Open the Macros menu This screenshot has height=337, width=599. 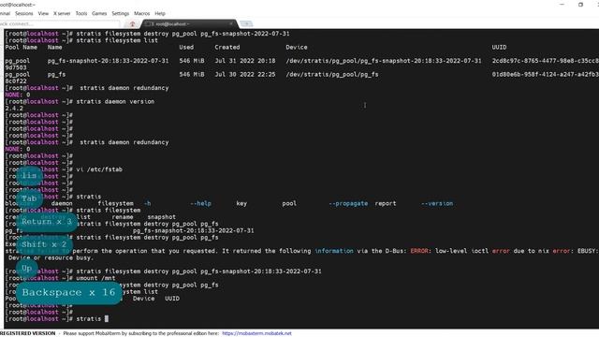(x=141, y=13)
